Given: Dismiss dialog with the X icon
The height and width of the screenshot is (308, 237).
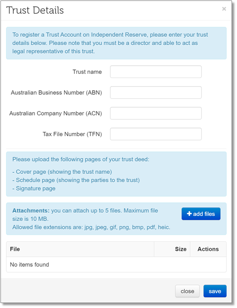Looking at the screenshot, I should point(224,9).
